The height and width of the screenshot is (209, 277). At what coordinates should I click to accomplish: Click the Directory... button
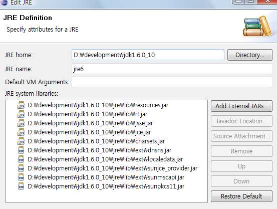tap(250, 55)
